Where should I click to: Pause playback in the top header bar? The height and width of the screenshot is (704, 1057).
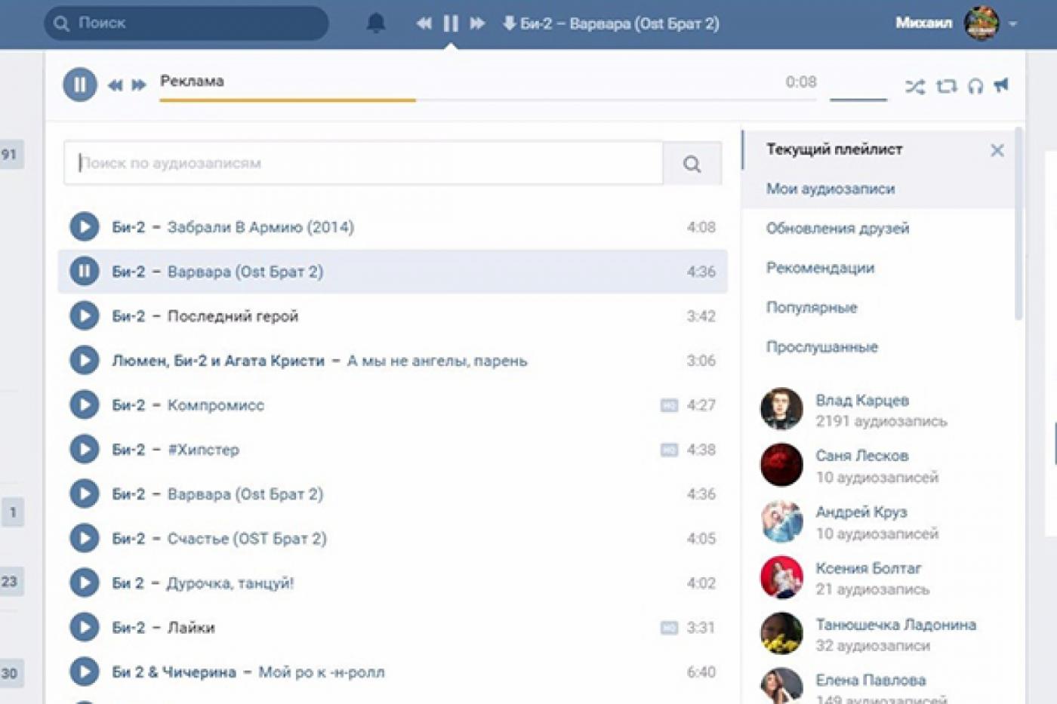click(451, 23)
